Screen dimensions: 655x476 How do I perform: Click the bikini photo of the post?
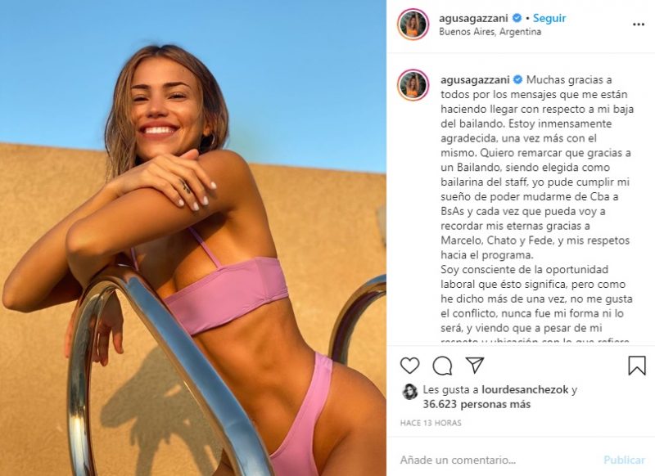pyautogui.click(x=193, y=238)
